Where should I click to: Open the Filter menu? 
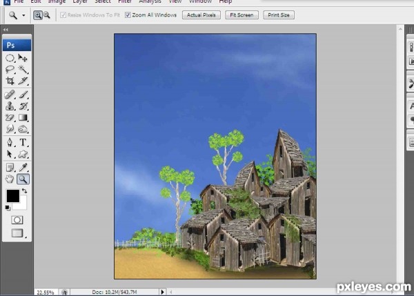tap(125, 1)
